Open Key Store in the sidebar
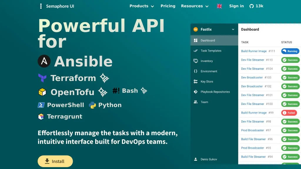This screenshot has height=169, width=301. 214,82
